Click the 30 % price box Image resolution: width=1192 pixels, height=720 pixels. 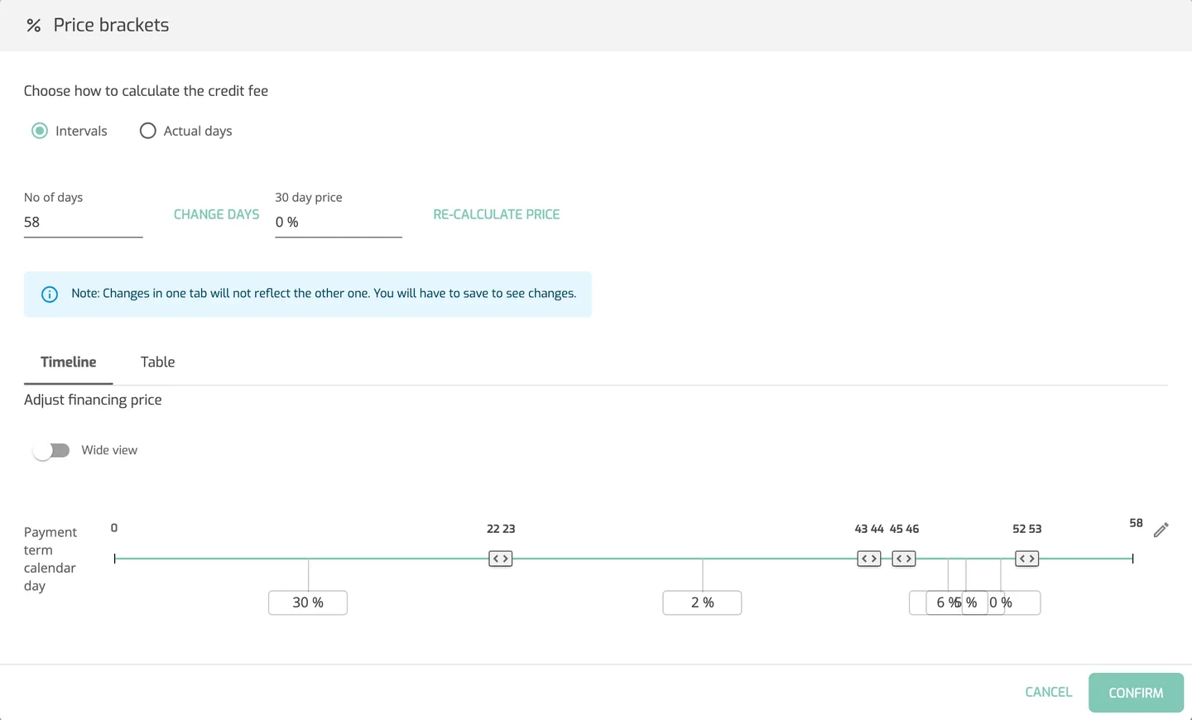(308, 602)
